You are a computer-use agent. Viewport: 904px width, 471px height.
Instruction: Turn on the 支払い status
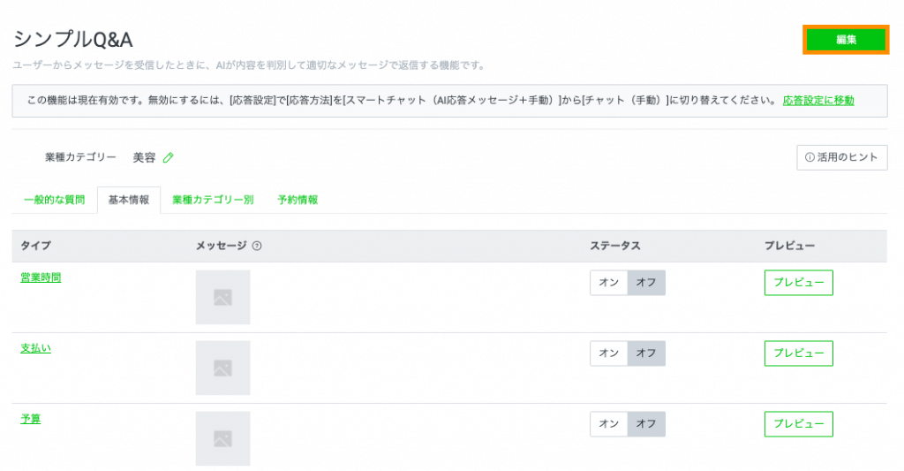[609, 353]
